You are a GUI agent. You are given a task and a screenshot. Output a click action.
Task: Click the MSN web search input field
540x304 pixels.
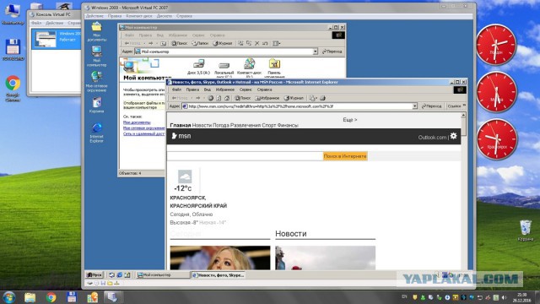click(x=245, y=156)
